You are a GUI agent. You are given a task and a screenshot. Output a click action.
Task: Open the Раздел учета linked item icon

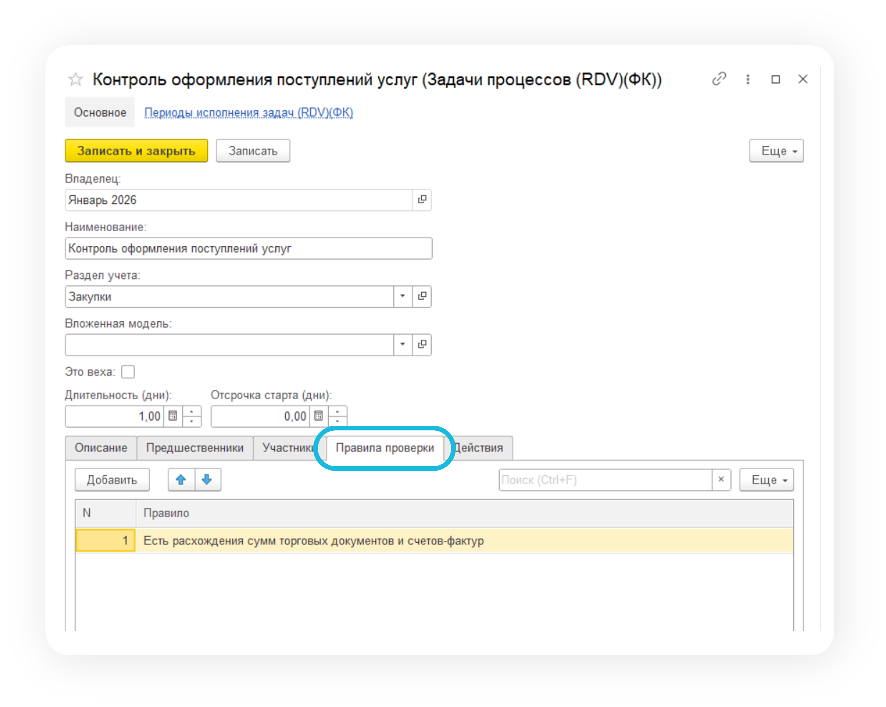click(x=422, y=296)
